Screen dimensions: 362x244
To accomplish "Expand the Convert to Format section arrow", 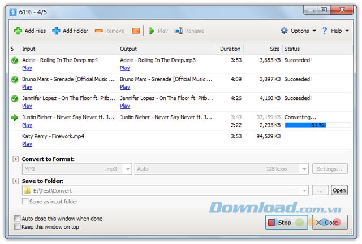I will pyautogui.click(x=15, y=159).
